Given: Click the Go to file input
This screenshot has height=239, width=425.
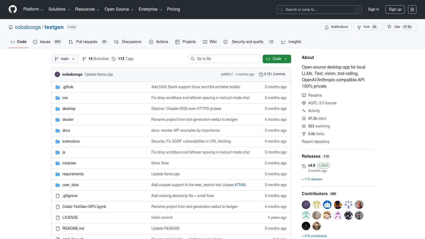Looking at the screenshot, I should pyautogui.click(x=224, y=59).
